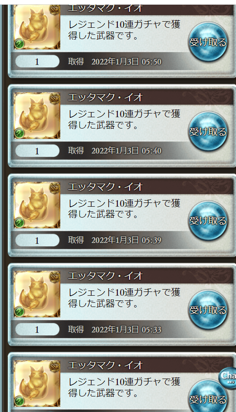Click the エッタマク・イオ title above 05:40 entry
Image resolution: width=236 pixels, height=412 pixels.
tap(105, 97)
